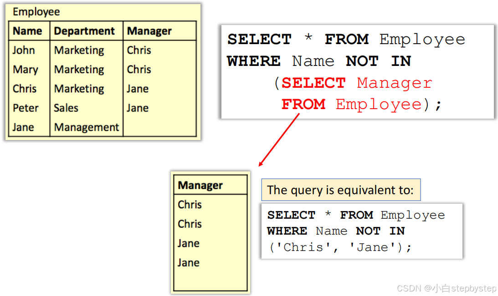Click "FROM" in the equivalent query box
This screenshot has height=296, width=498.
tap(356, 215)
